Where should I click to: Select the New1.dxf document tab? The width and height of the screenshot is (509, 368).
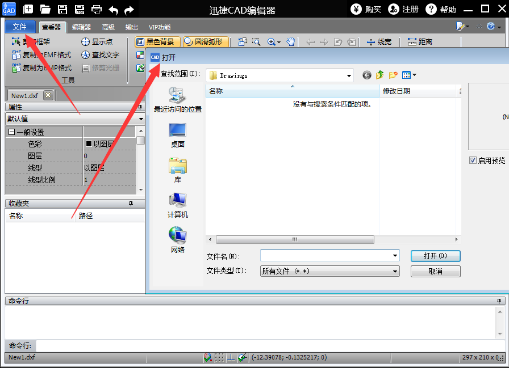24,96
